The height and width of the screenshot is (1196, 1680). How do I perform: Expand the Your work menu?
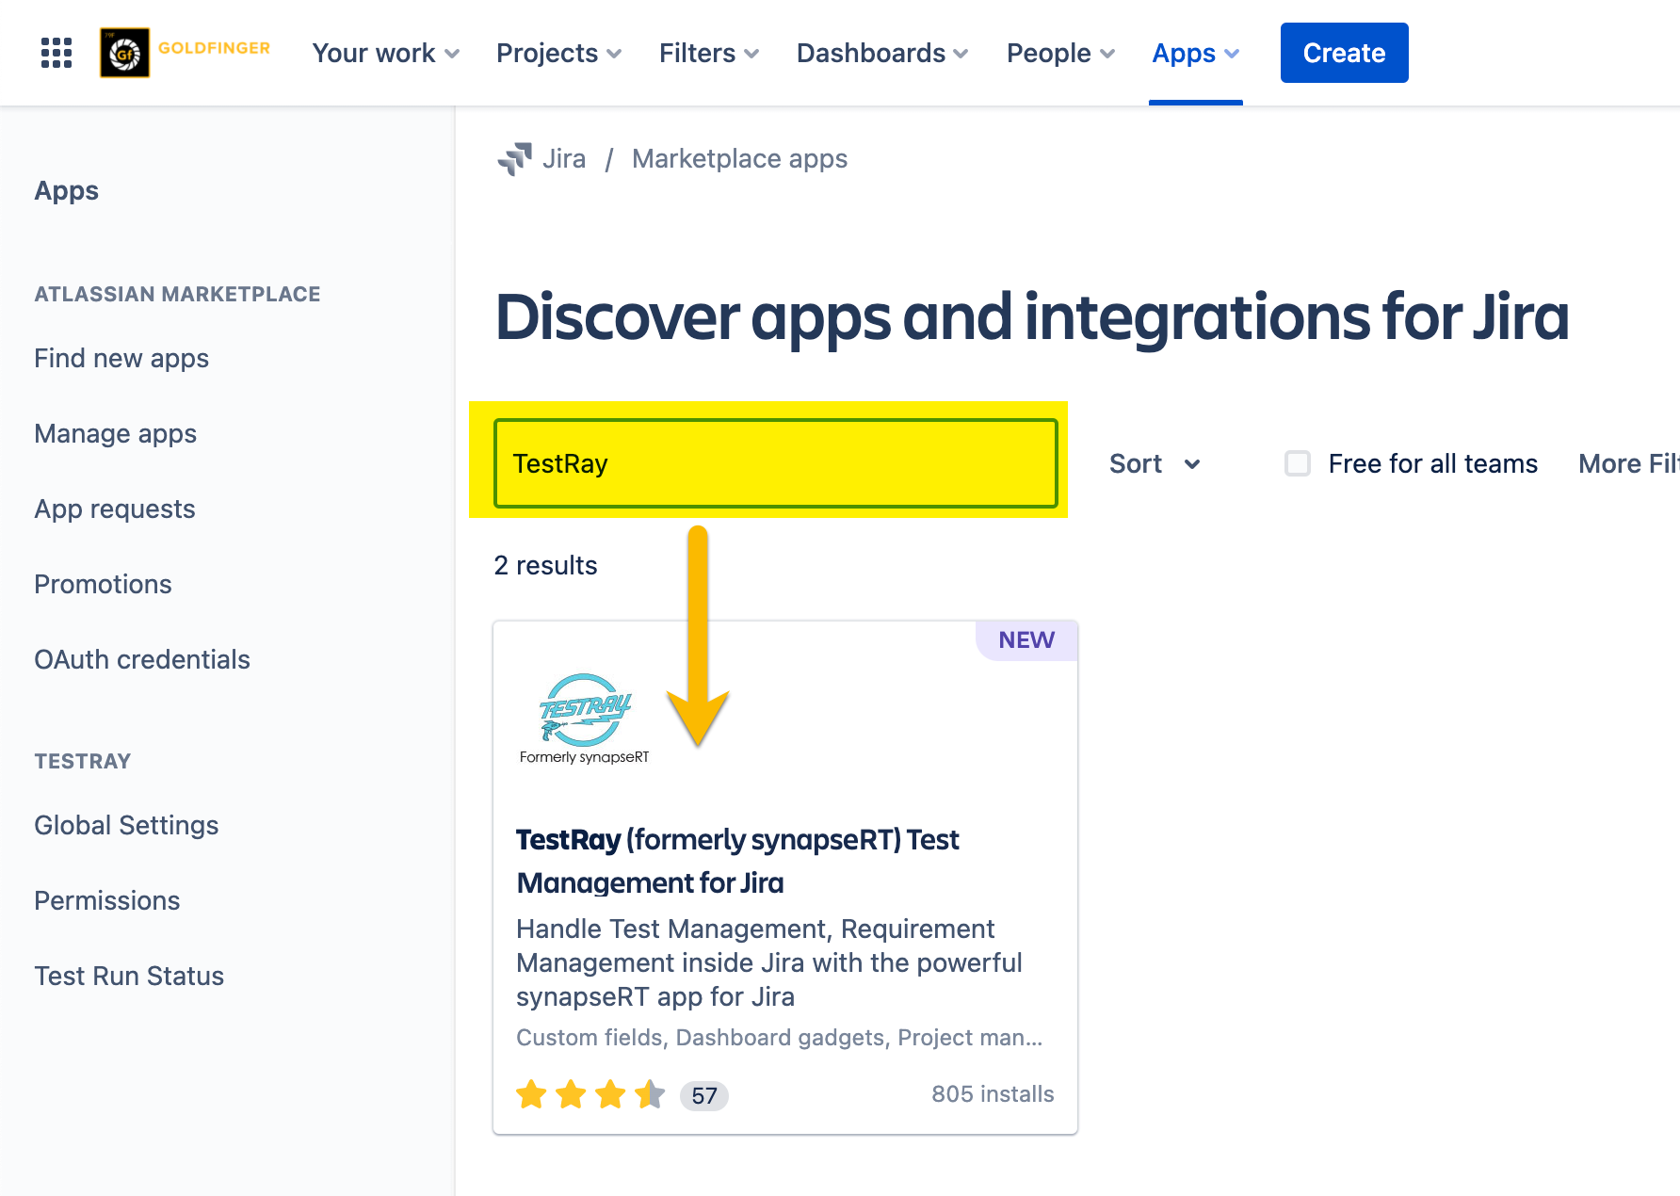point(385,53)
